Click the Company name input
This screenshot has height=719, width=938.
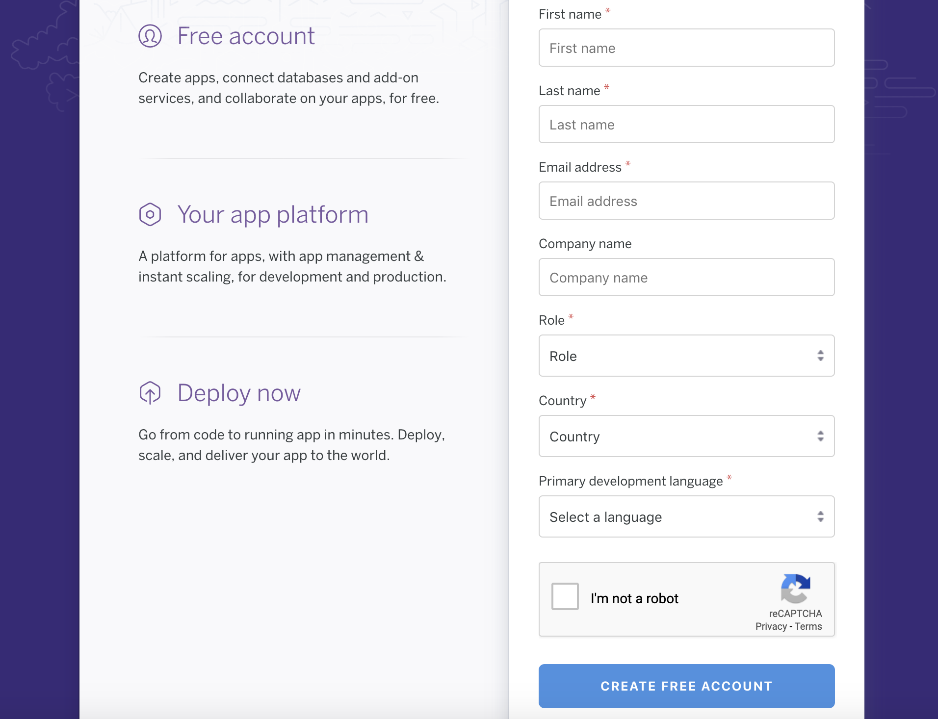coord(686,277)
